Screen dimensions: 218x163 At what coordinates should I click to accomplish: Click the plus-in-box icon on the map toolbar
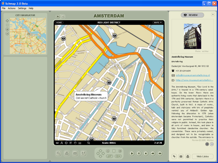coord(71,143)
